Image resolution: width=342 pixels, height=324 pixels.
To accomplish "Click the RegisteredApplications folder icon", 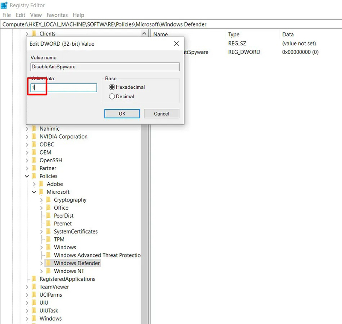I will 34,279.
